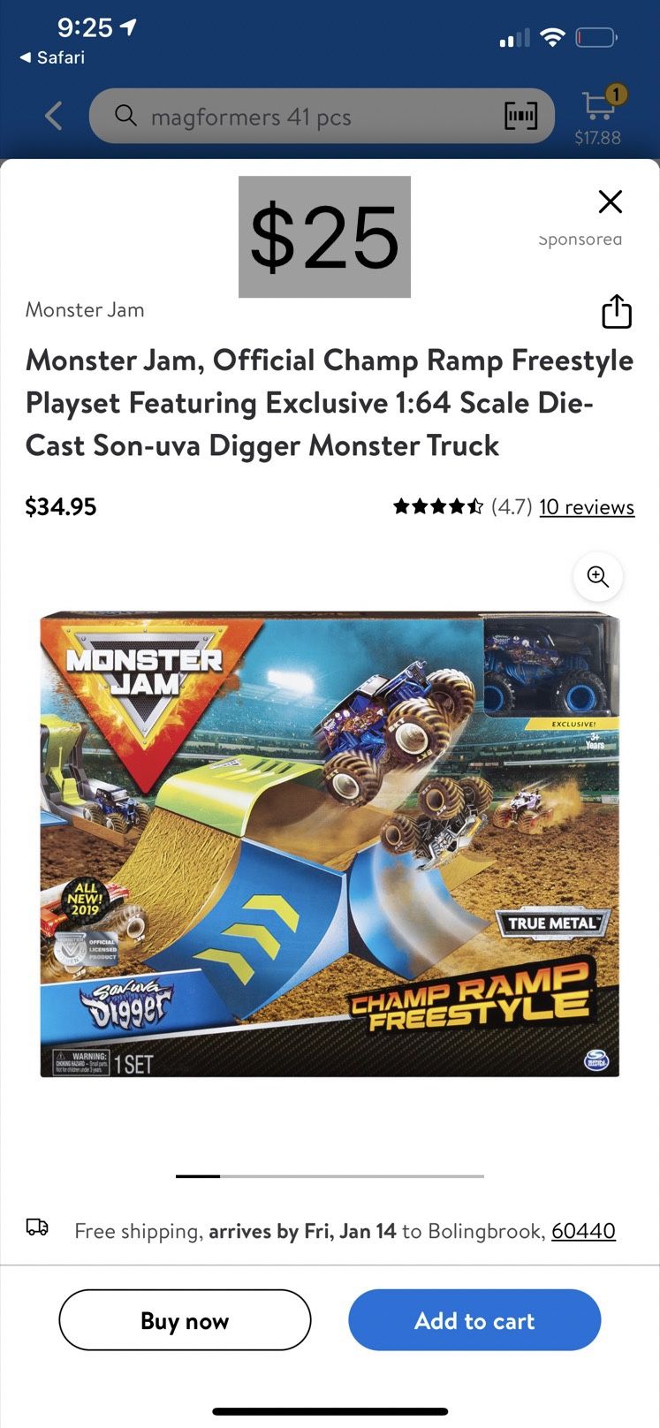Tap the Monster Jam brand name
Viewport: 660px width, 1428px height.
pyautogui.click(x=85, y=310)
